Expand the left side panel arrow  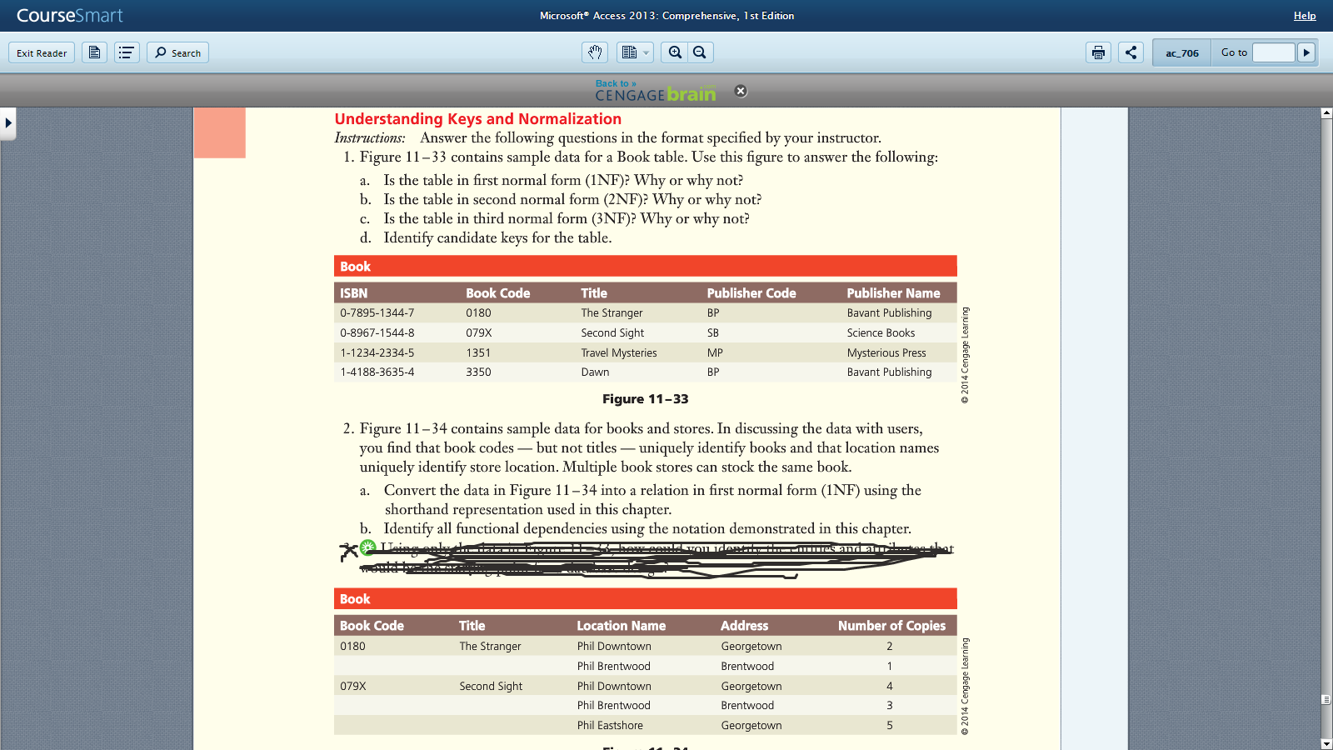(x=7, y=123)
